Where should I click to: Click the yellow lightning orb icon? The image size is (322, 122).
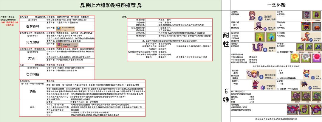click(x=295, y=58)
